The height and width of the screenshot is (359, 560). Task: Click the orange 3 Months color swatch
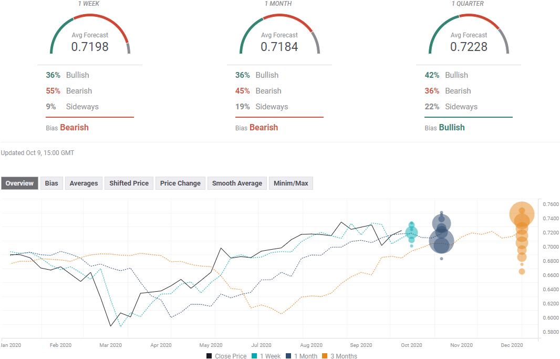(x=325, y=356)
